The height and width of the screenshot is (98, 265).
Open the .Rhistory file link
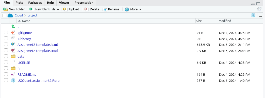pos(24,39)
